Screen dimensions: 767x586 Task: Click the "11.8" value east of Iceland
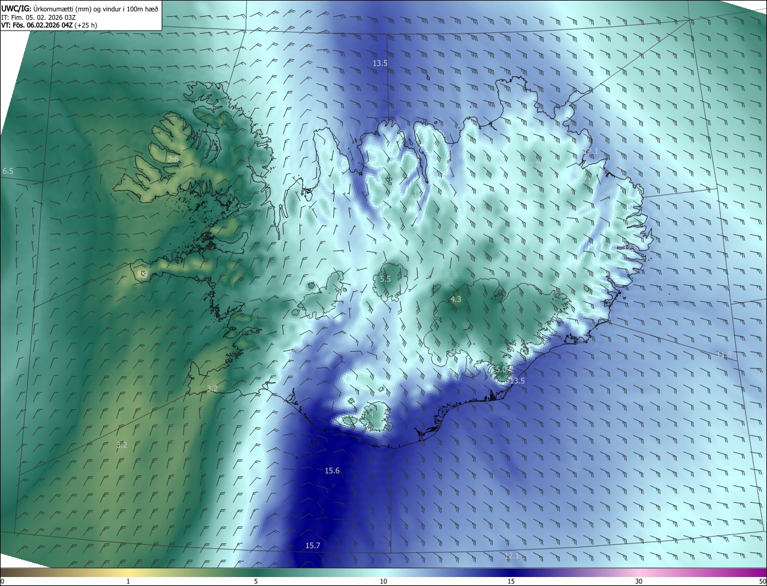723,355
